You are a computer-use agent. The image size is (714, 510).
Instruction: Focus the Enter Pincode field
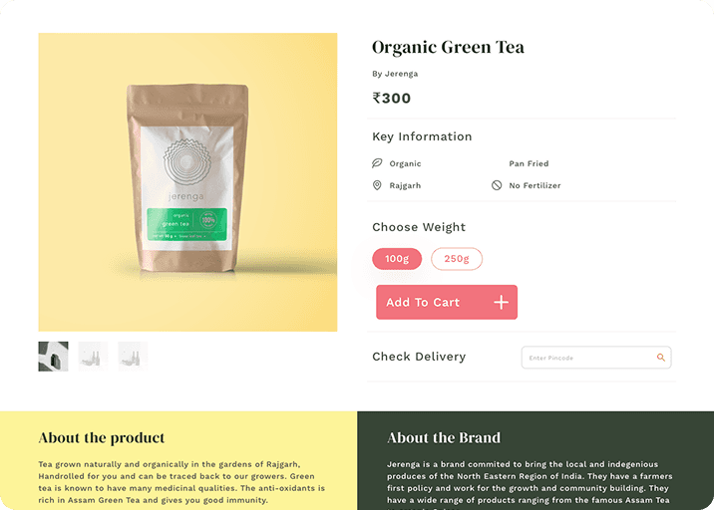[596, 358]
